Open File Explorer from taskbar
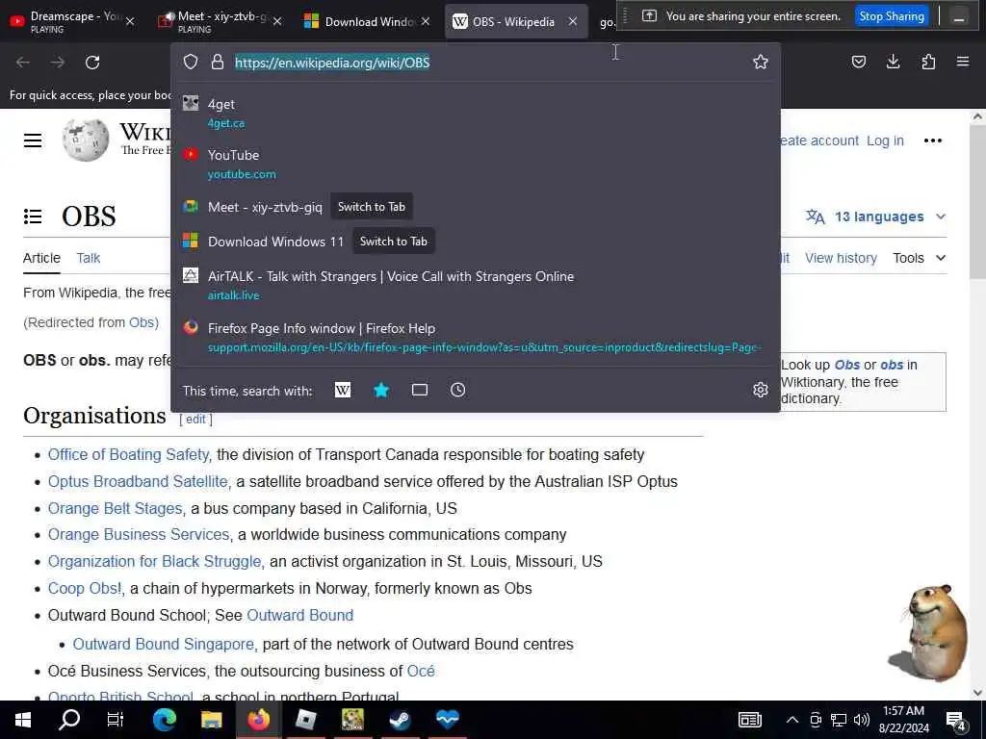 click(x=211, y=720)
